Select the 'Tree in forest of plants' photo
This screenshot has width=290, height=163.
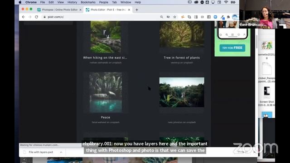[182, 34]
